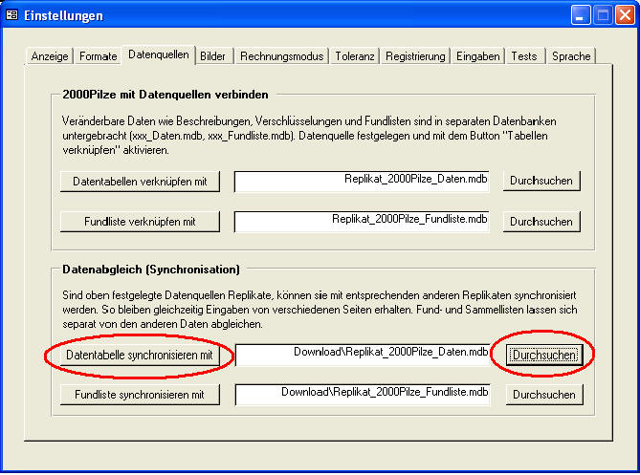
Task: Browse for the Datentabellen verknüpfen file
Action: pyautogui.click(x=542, y=182)
